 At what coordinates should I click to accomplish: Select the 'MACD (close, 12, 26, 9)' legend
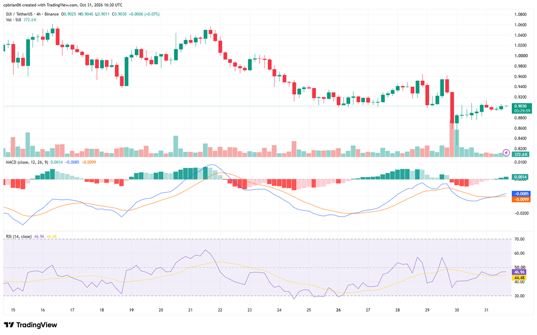27,162
